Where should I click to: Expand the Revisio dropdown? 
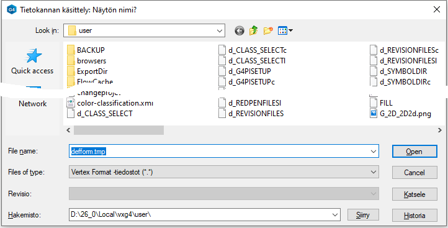point(373,194)
